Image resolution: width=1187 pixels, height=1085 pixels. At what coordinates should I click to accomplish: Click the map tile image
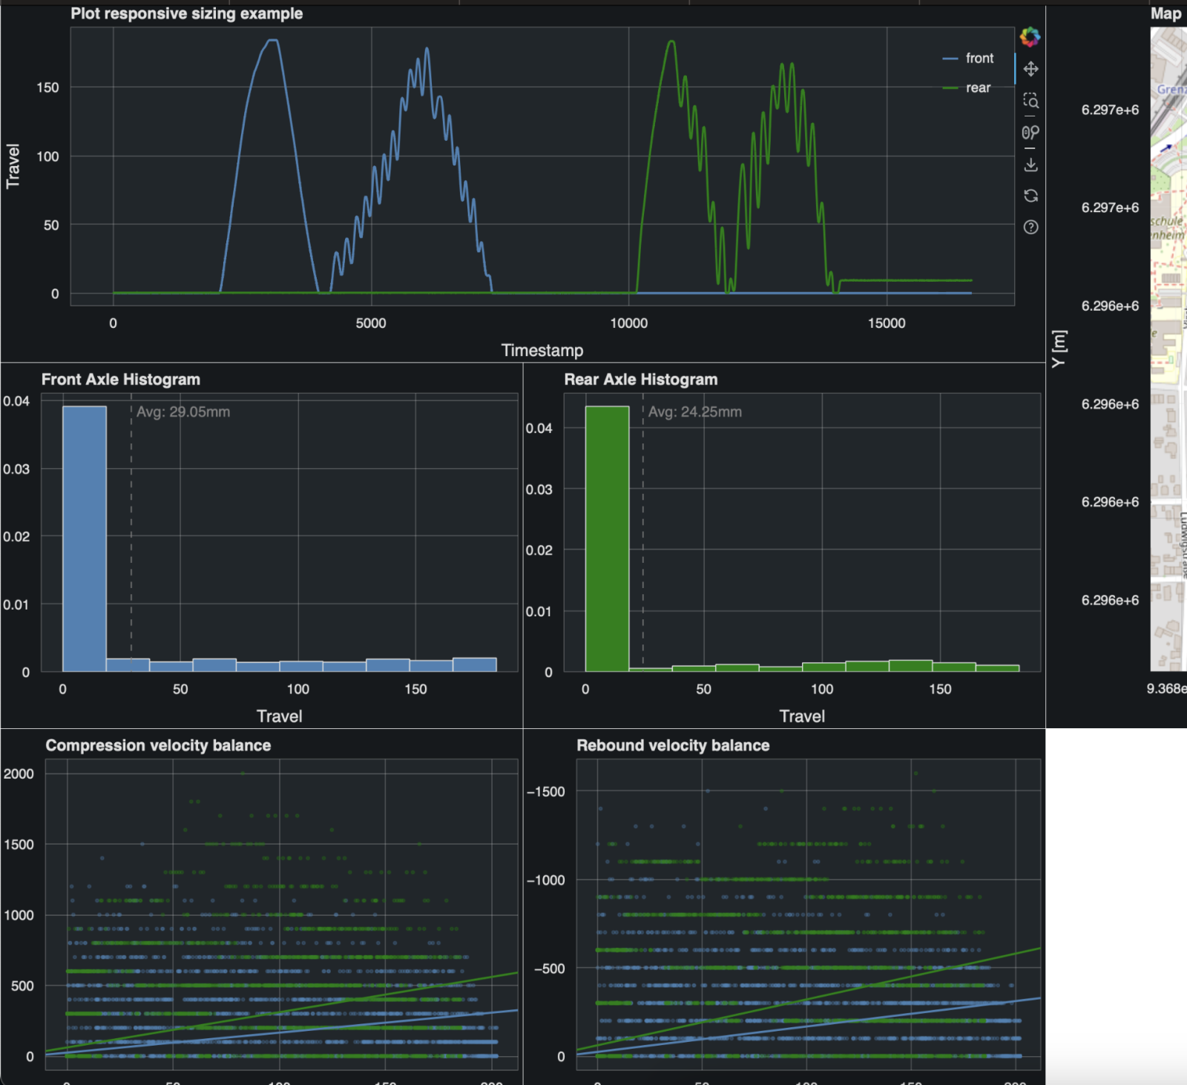1168,349
